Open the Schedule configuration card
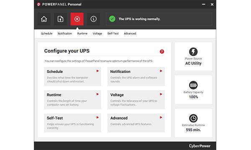 point(72,77)
